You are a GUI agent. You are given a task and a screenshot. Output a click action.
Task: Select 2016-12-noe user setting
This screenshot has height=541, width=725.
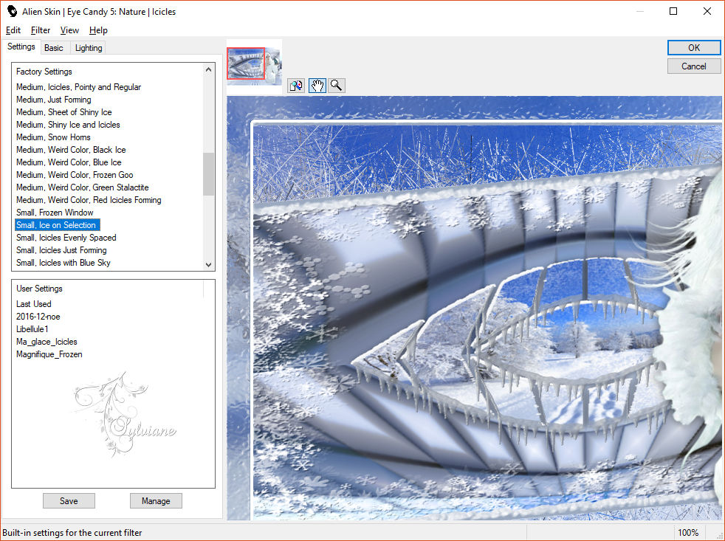point(38,317)
